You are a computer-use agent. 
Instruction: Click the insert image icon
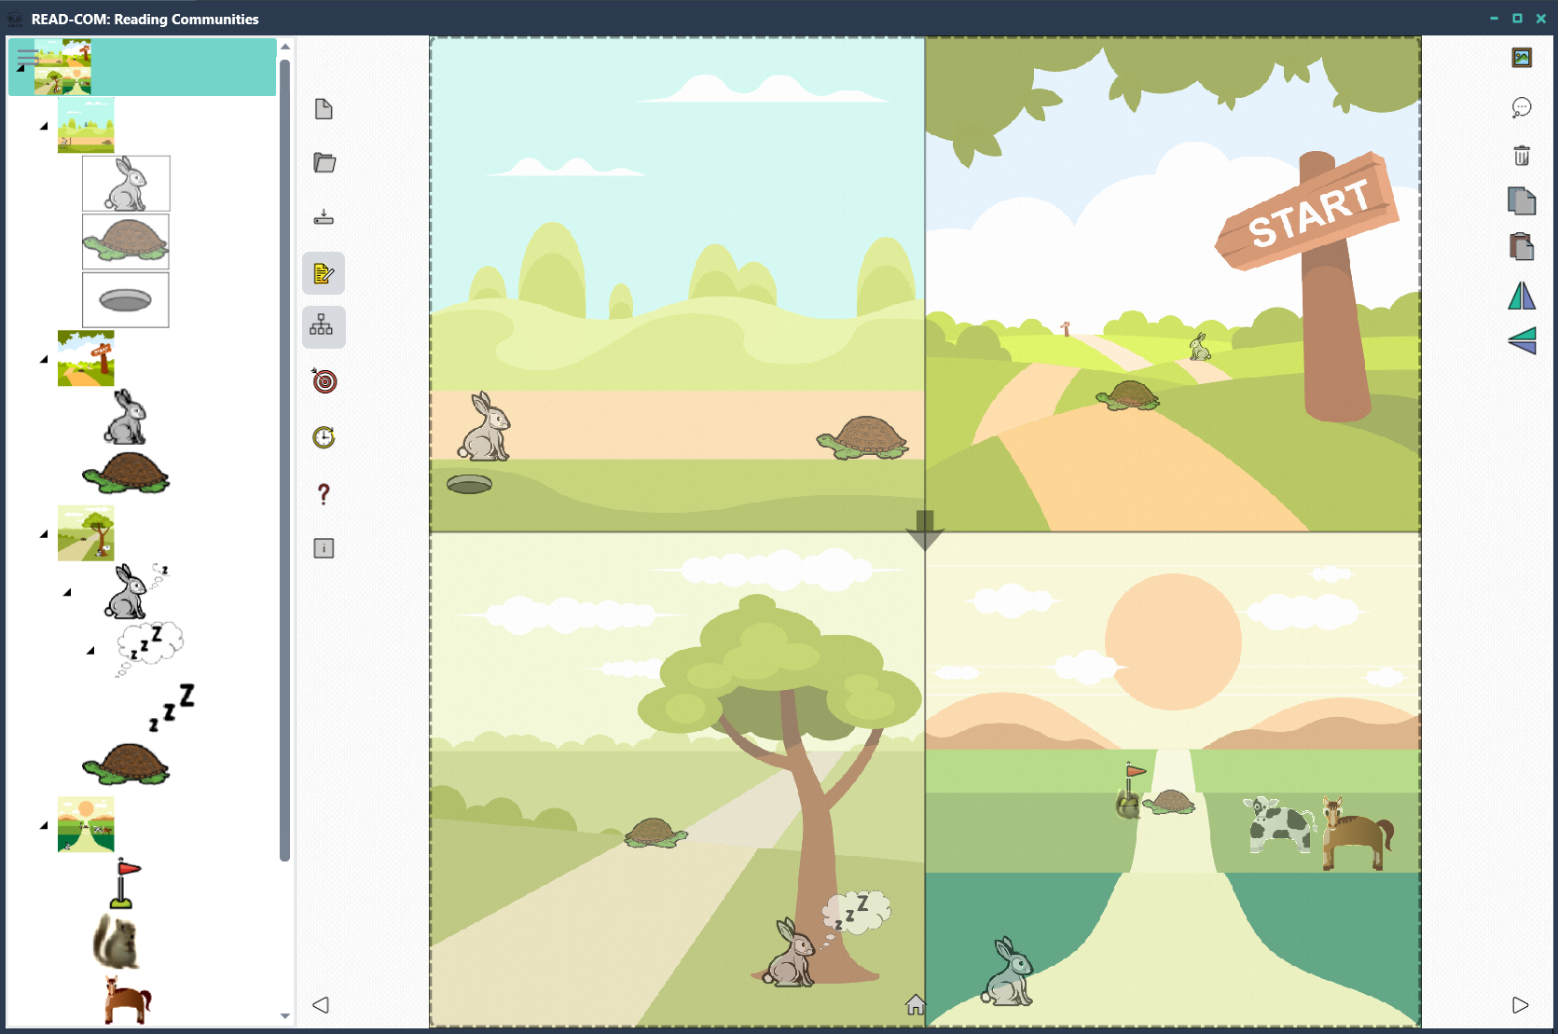point(1522,58)
